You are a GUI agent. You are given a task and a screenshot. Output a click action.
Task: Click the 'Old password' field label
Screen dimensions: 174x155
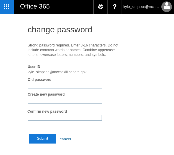pos(39,80)
